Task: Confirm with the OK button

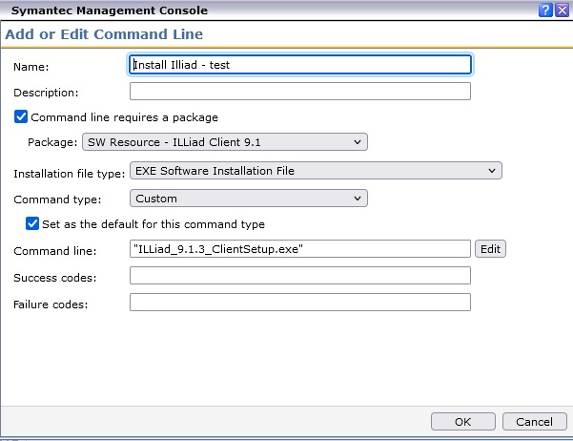Action: [463, 422]
